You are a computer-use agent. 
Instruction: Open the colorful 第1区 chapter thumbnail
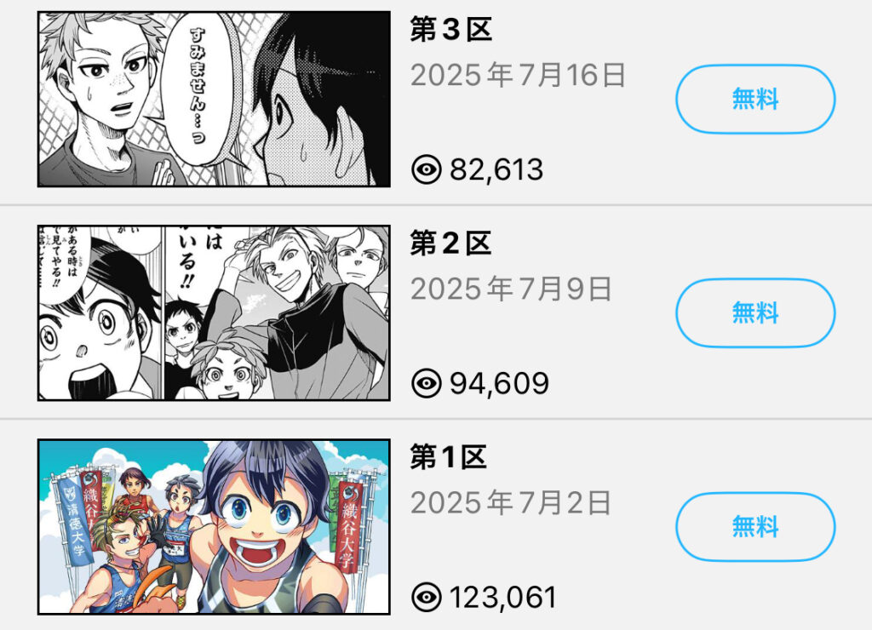(214, 527)
